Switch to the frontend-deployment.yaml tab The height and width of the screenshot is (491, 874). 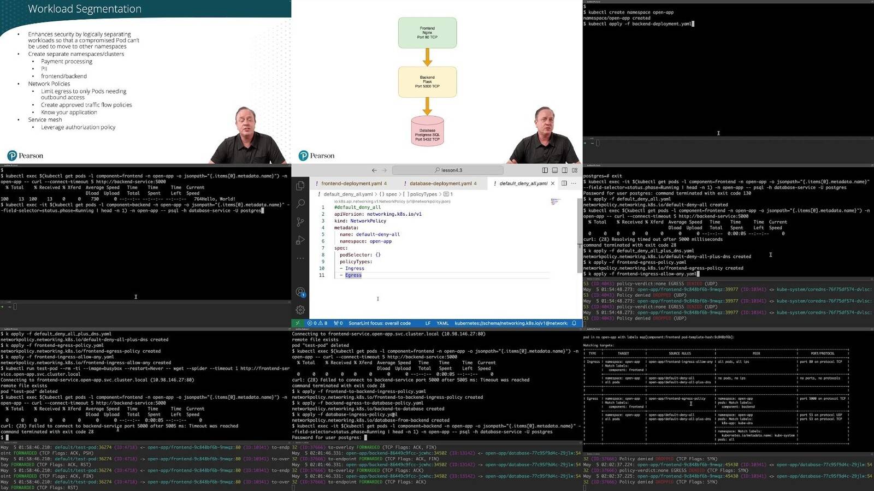point(351,184)
